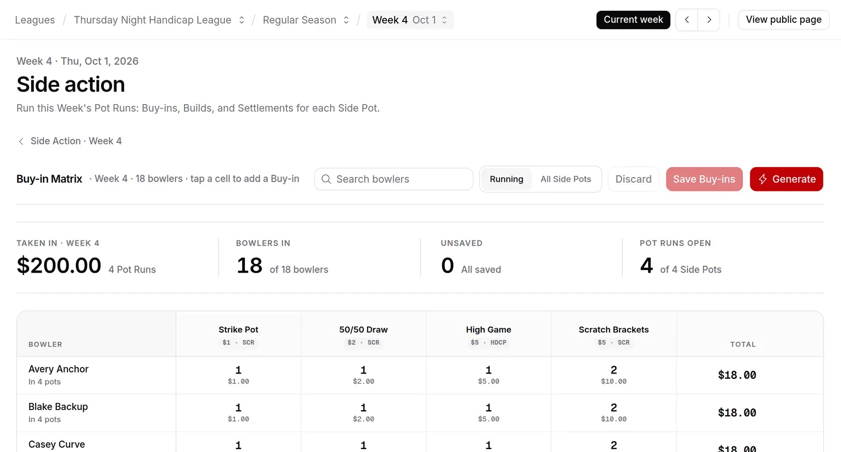The height and width of the screenshot is (452, 841).
Task: Go to next week arrow
Action: coord(709,20)
